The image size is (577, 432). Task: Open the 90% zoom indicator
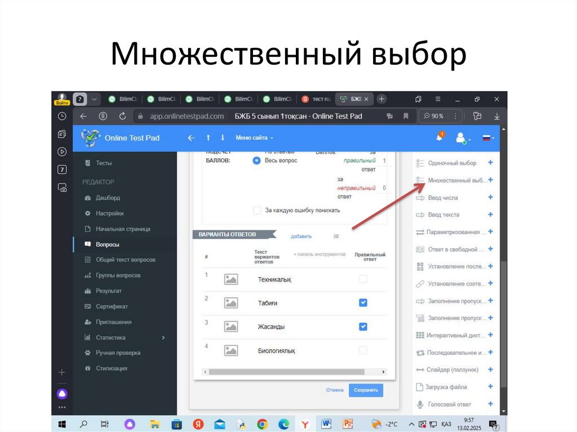point(433,116)
